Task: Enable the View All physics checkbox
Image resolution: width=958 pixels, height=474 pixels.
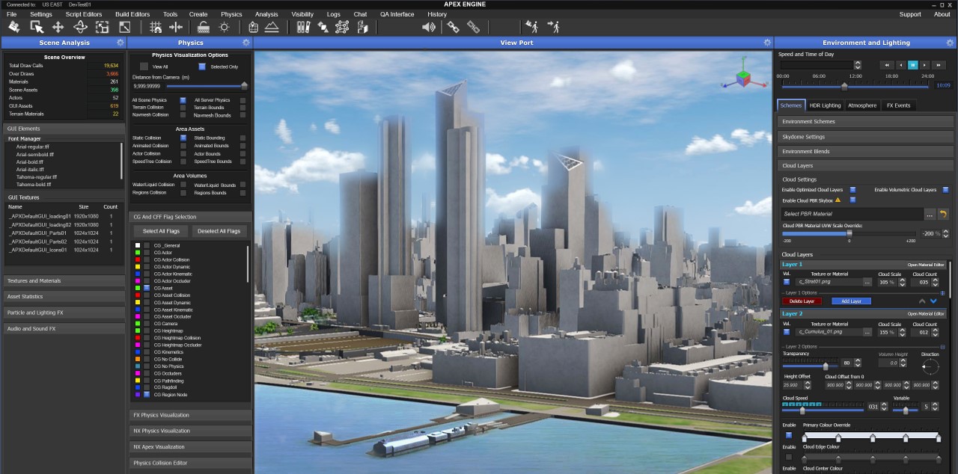Action: [144, 67]
